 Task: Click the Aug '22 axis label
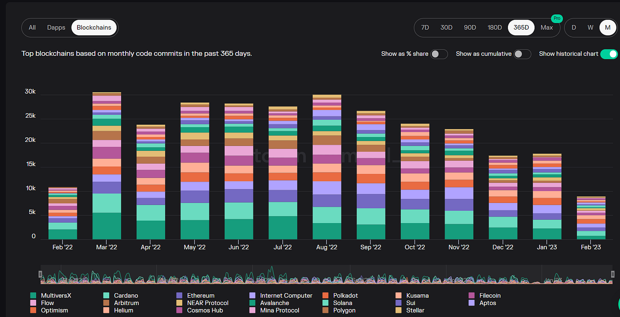[327, 247]
